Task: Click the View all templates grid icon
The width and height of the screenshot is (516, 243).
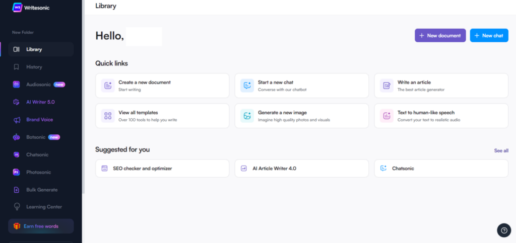Action: [108, 116]
